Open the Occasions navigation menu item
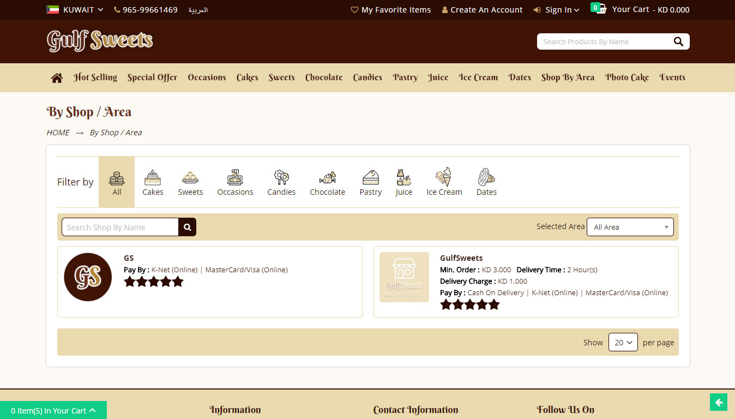This screenshot has height=419, width=735. [207, 77]
